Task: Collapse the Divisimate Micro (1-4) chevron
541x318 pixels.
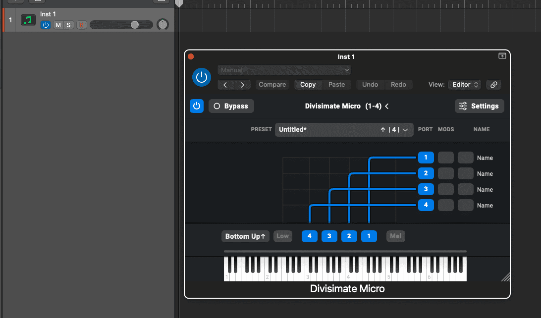Action: (387, 106)
